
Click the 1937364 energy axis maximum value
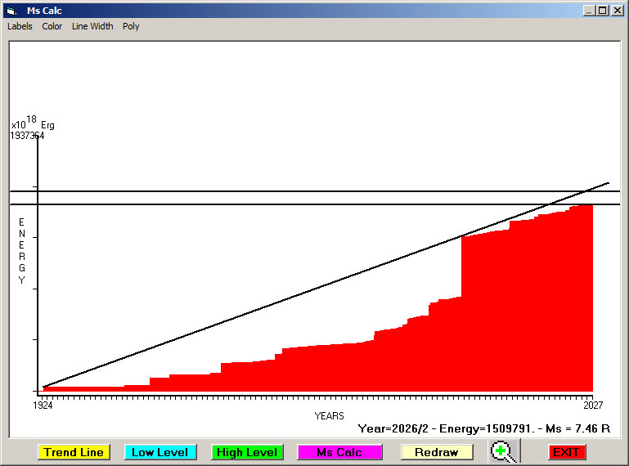pos(27,136)
